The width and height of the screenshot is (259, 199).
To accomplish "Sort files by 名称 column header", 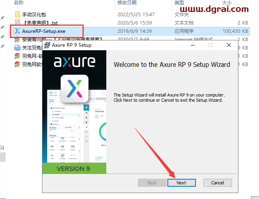I will [x=19, y=2].
